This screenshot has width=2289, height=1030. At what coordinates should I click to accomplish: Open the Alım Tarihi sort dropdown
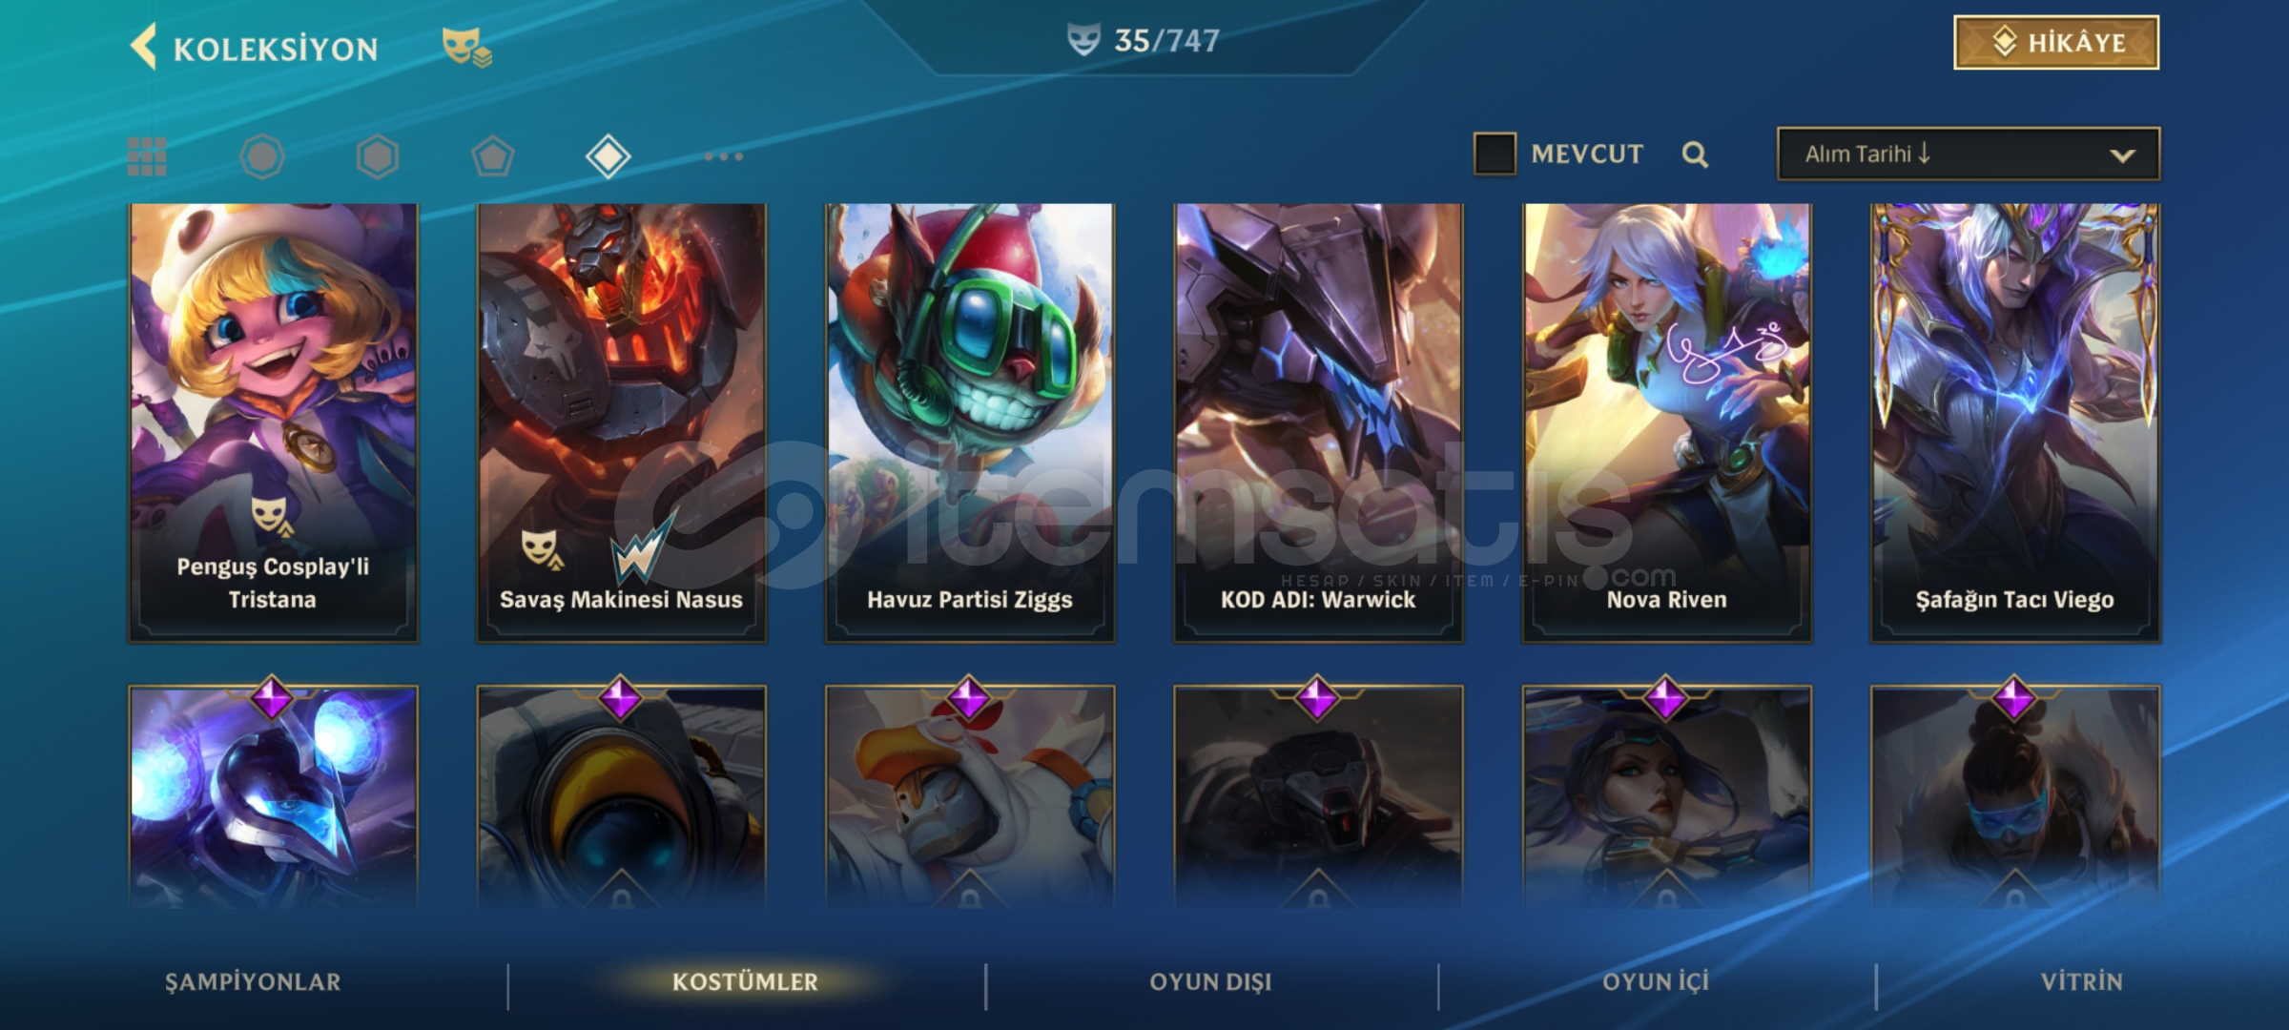(x=1969, y=154)
